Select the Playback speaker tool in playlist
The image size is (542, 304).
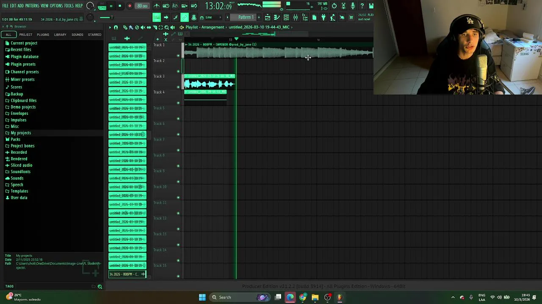pos(172,27)
